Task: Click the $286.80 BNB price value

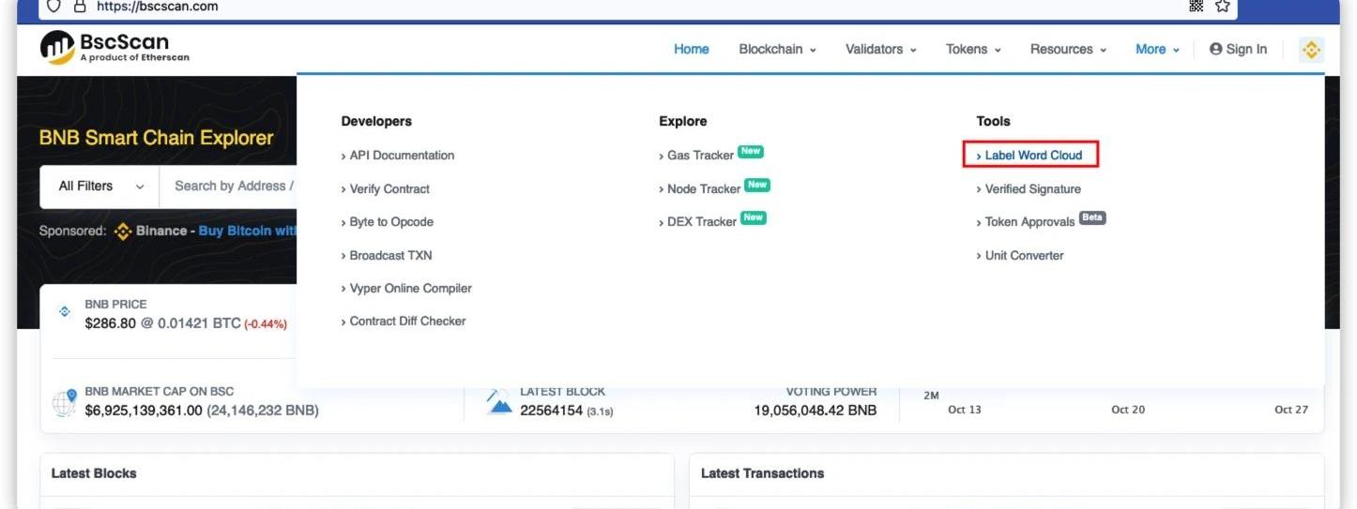Action: tap(111, 323)
